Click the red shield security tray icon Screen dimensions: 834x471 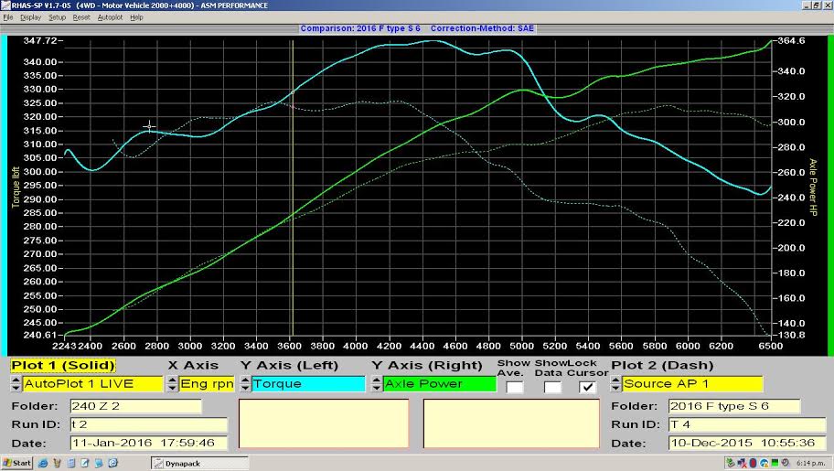click(753, 463)
